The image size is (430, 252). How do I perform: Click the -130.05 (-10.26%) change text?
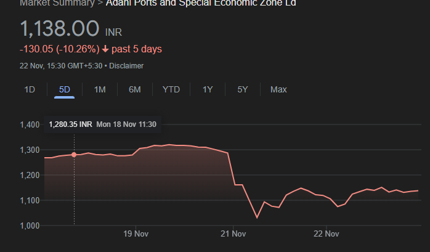click(x=59, y=49)
